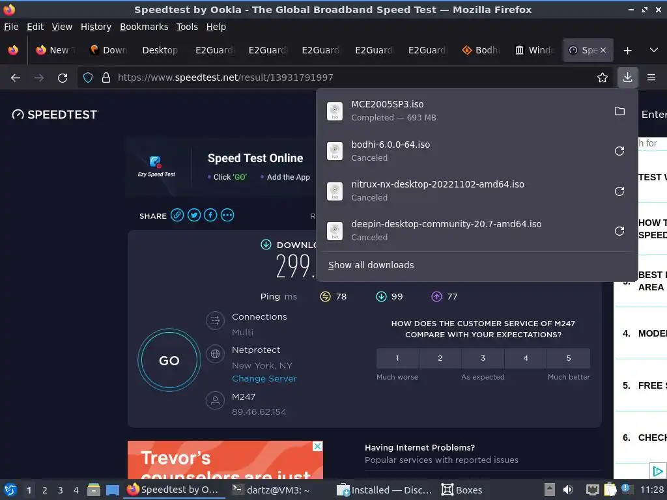
Task: Open the View menu
Action: (x=62, y=27)
